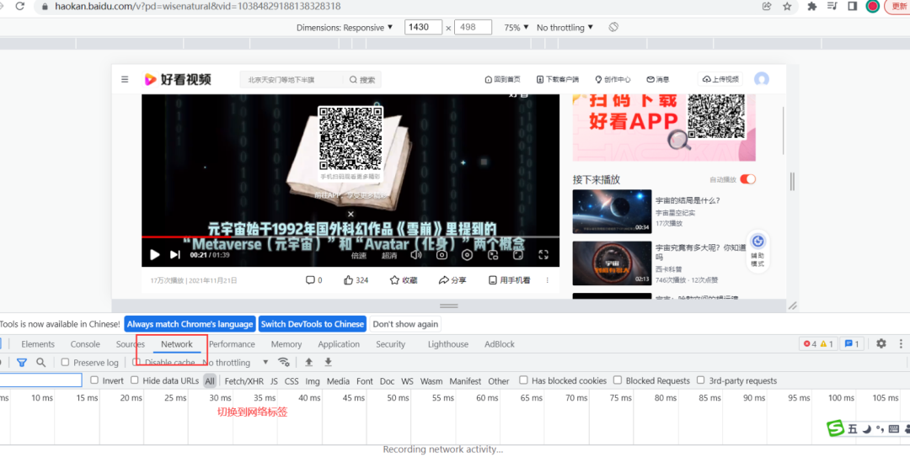
Task: Check 3rd-party requests checkbox
Action: pyautogui.click(x=700, y=380)
